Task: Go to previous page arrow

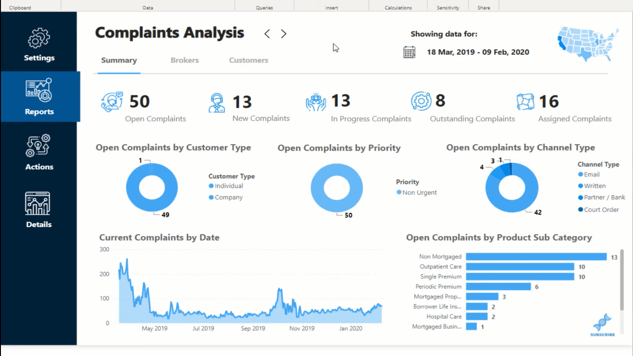Action: (267, 34)
